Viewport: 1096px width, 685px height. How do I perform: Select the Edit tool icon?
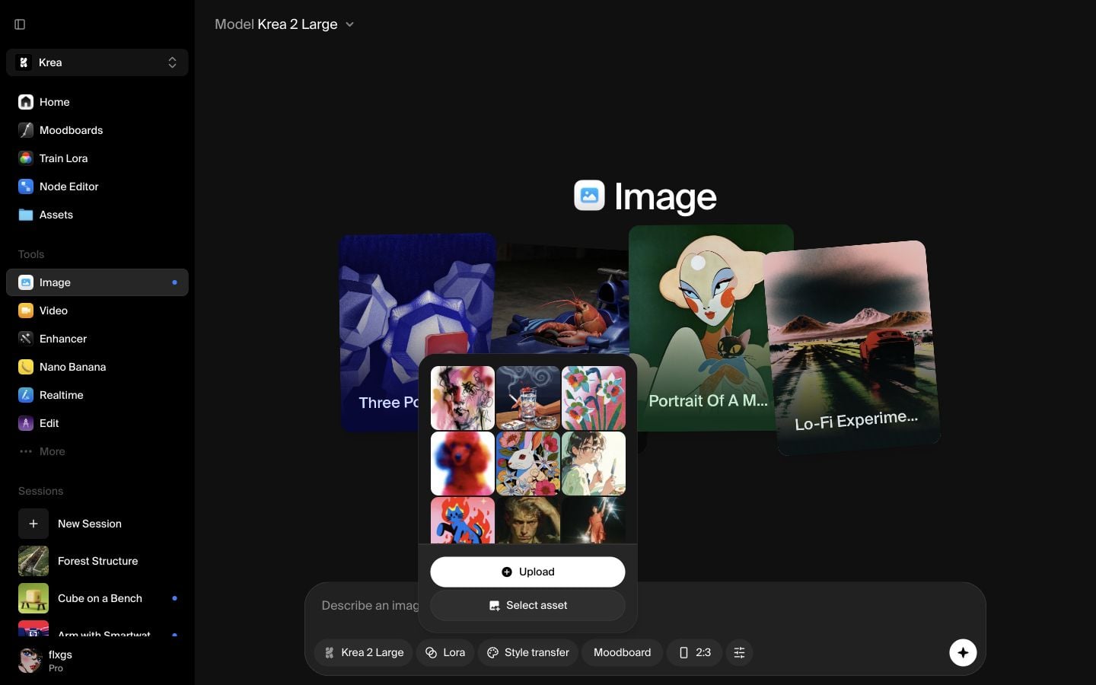click(26, 423)
